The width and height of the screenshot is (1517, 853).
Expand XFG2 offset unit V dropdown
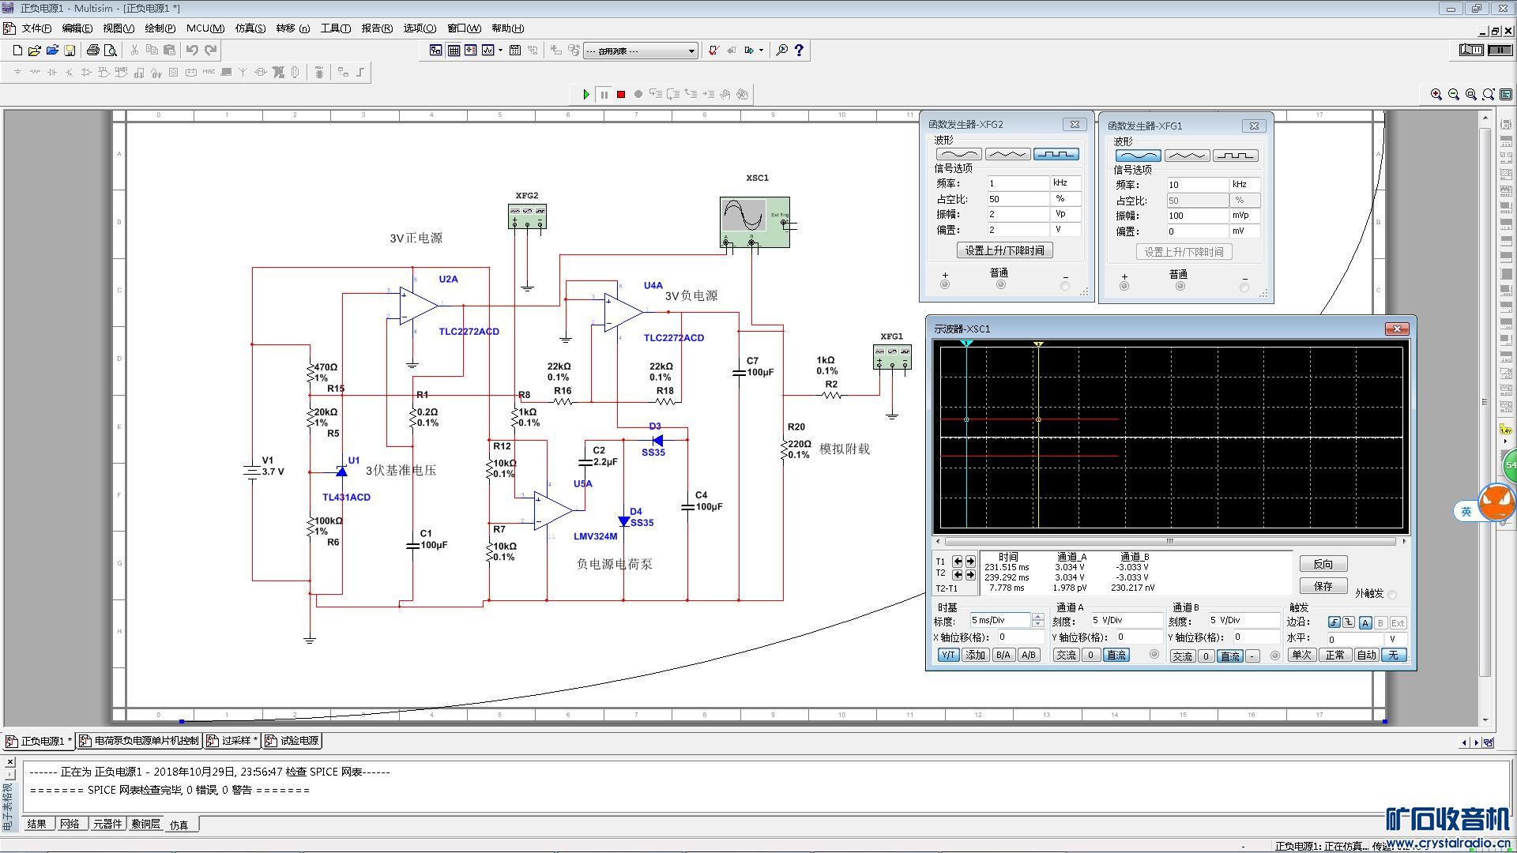pyautogui.click(x=1065, y=230)
